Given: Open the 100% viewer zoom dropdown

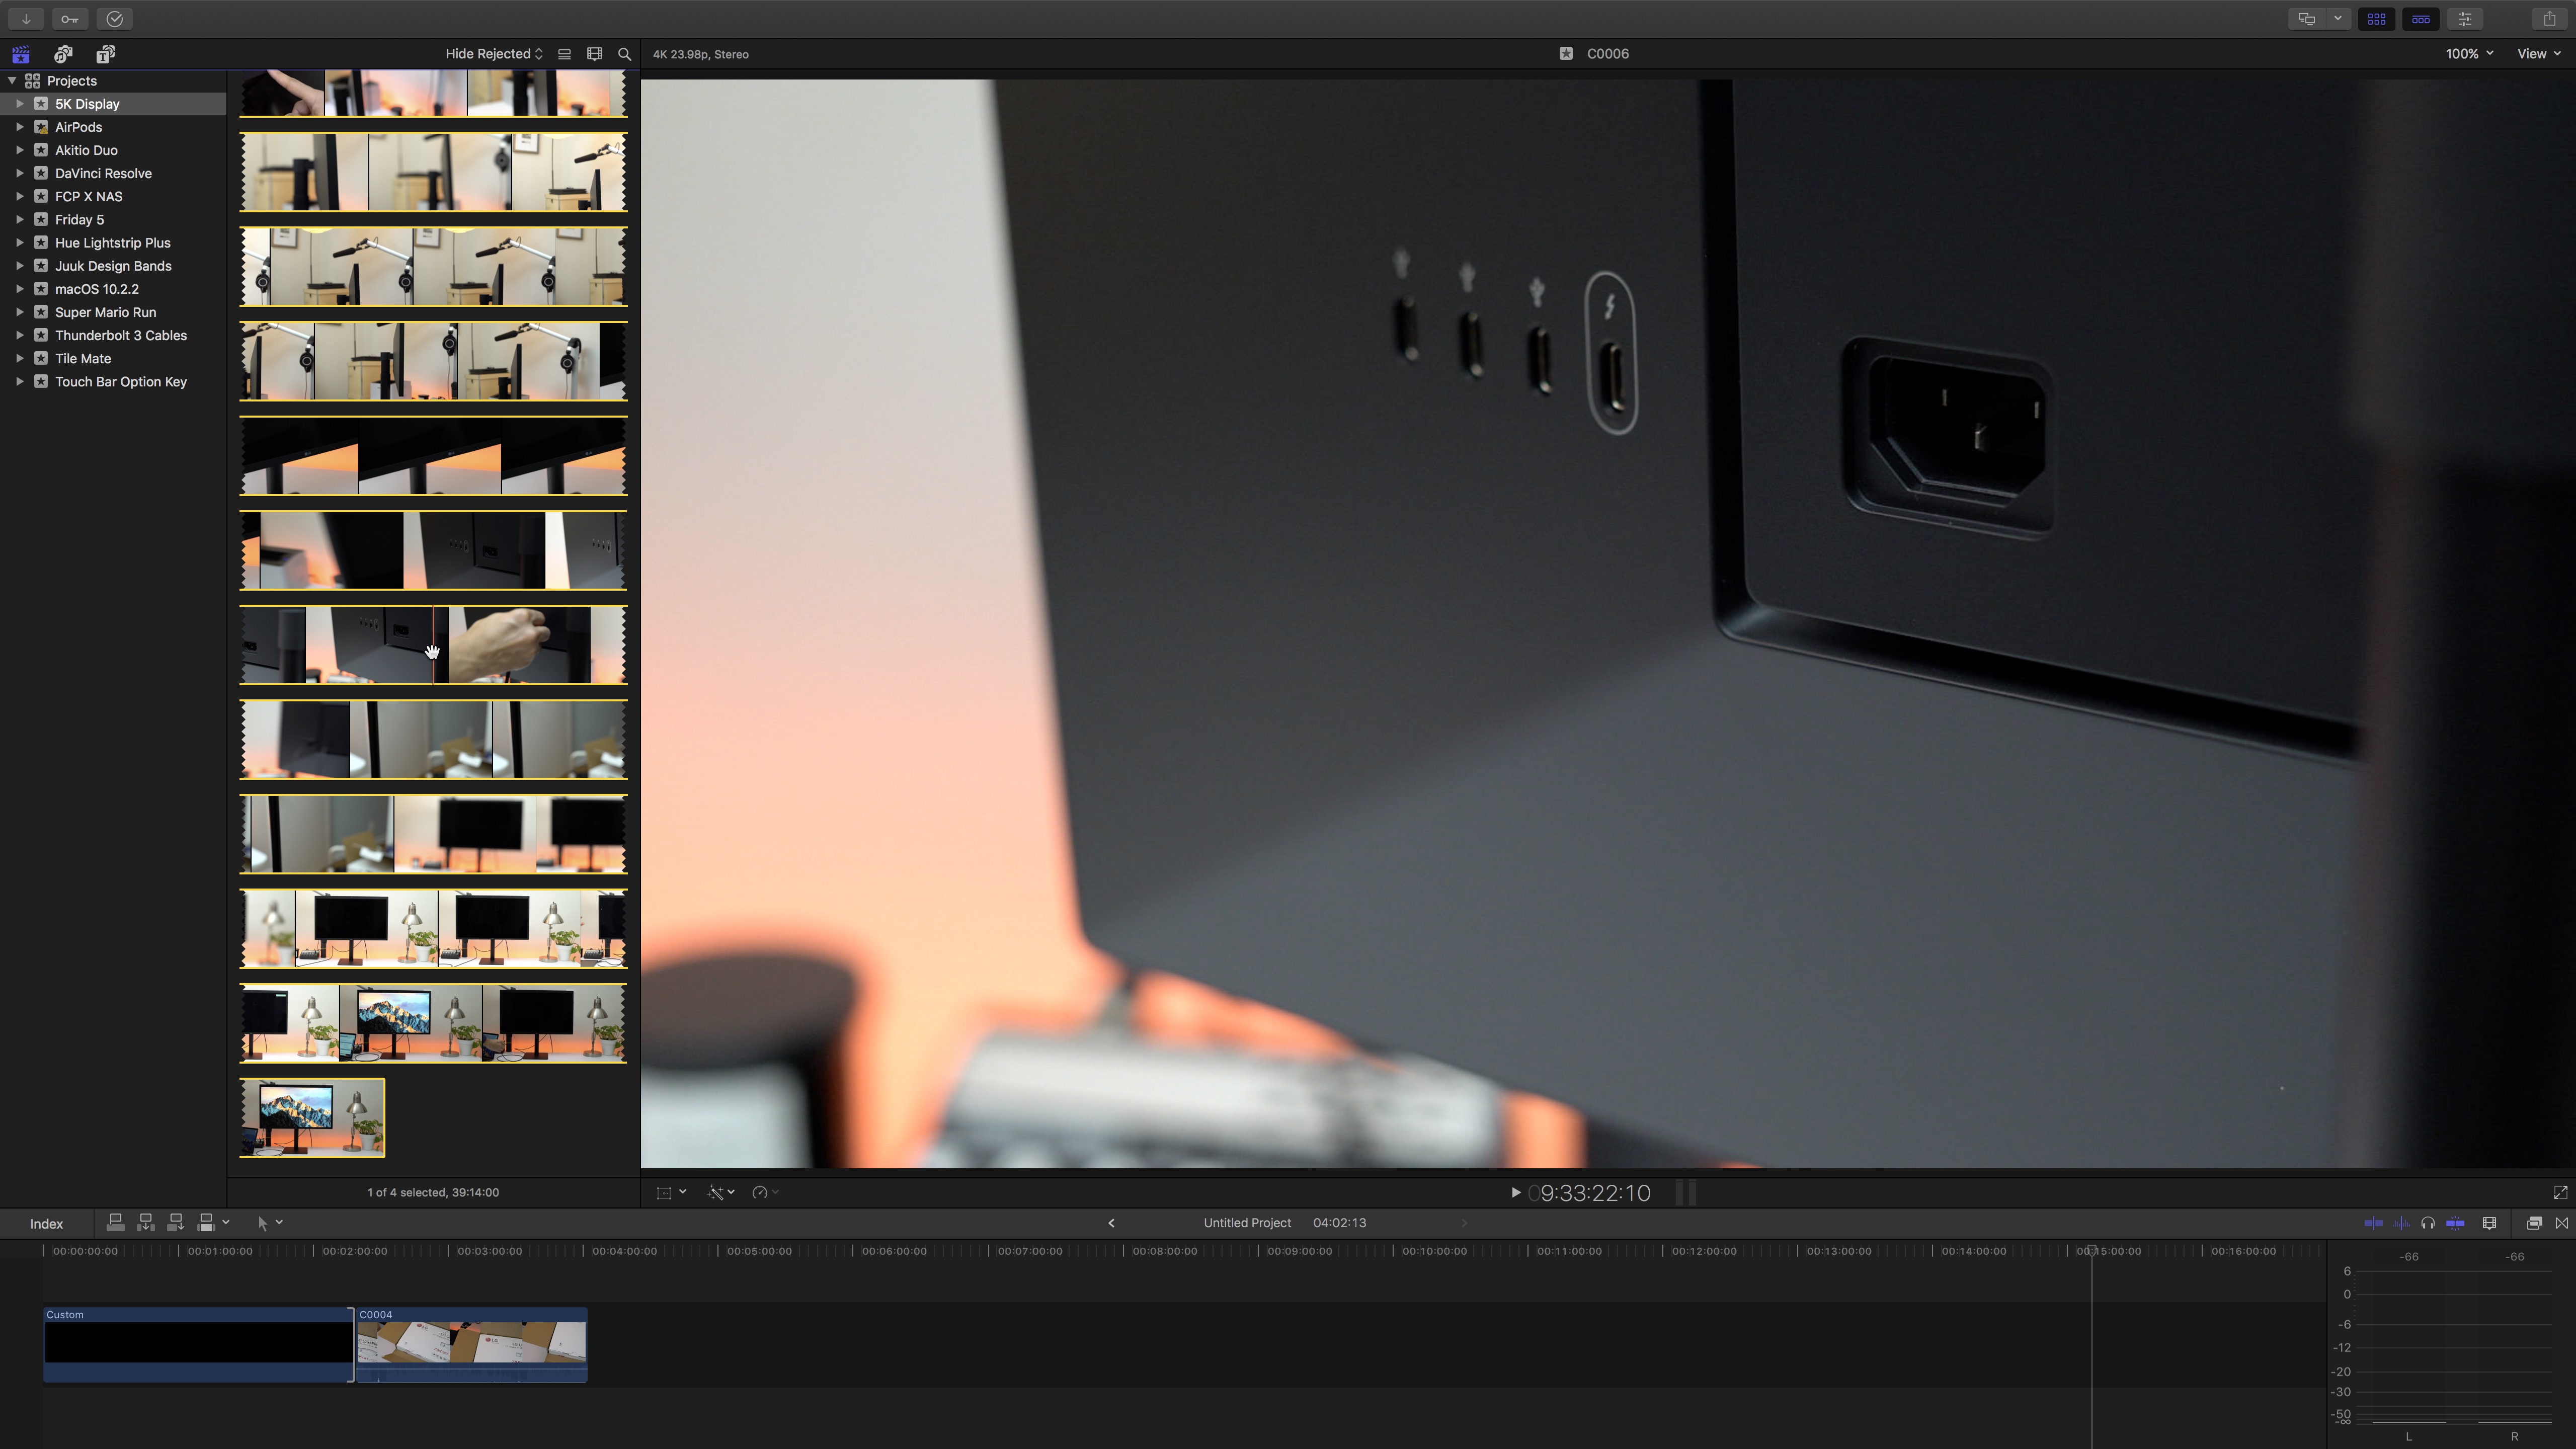Looking at the screenshot, I should pyautogui.click(x=2467, y=53).
